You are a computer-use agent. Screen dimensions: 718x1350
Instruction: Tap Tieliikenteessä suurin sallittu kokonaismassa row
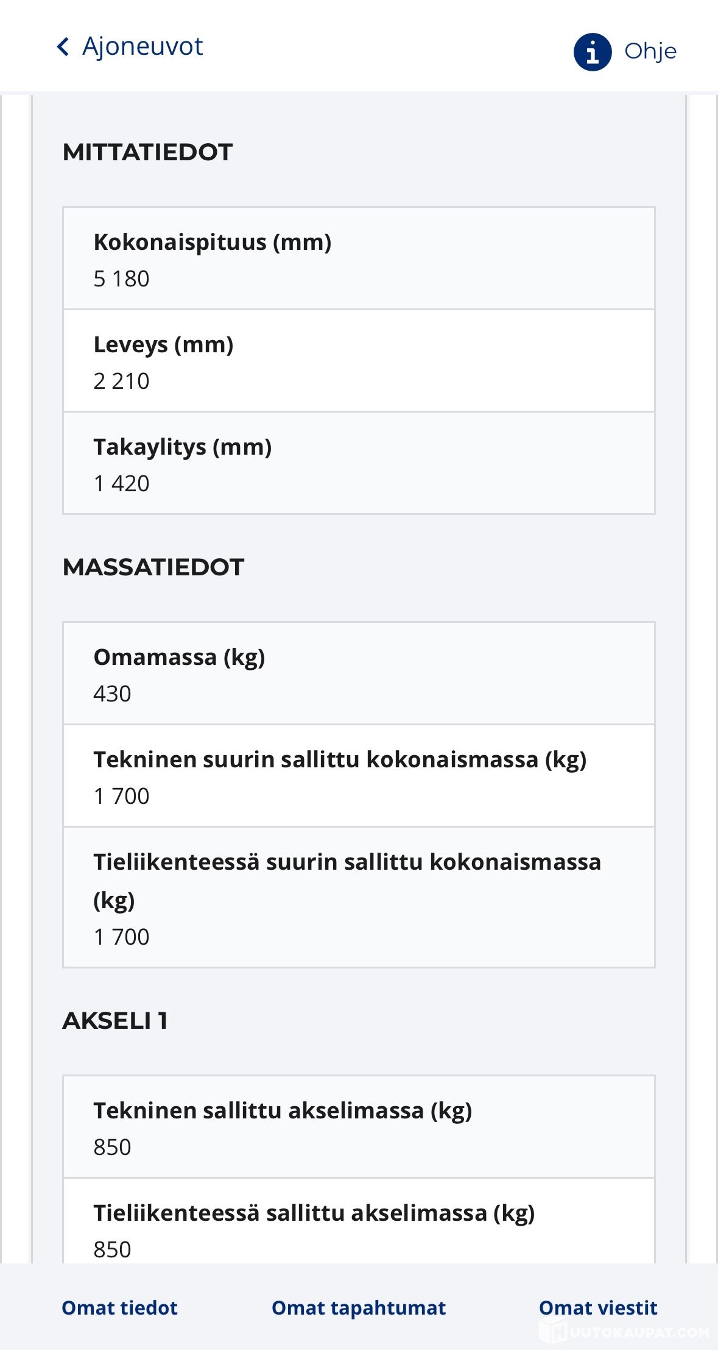coord(359,897)
